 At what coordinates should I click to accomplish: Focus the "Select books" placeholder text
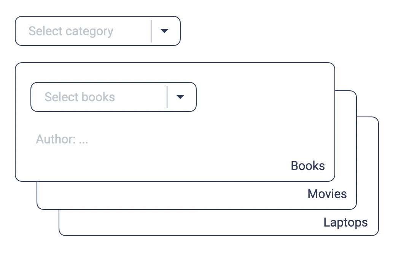80,97
